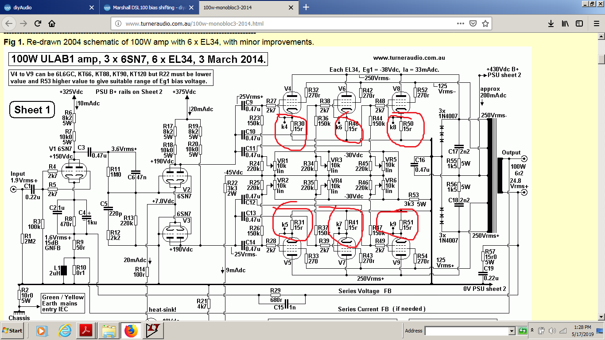Open the Windows Start menu
The image size is (605, 340).
[x=13, y=331]
